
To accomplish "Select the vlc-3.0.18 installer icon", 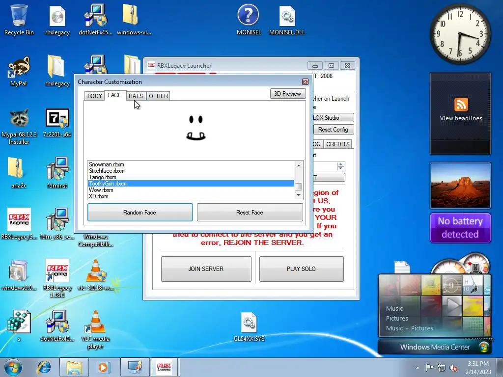I will pyautogui.click(x=95, y=275).
